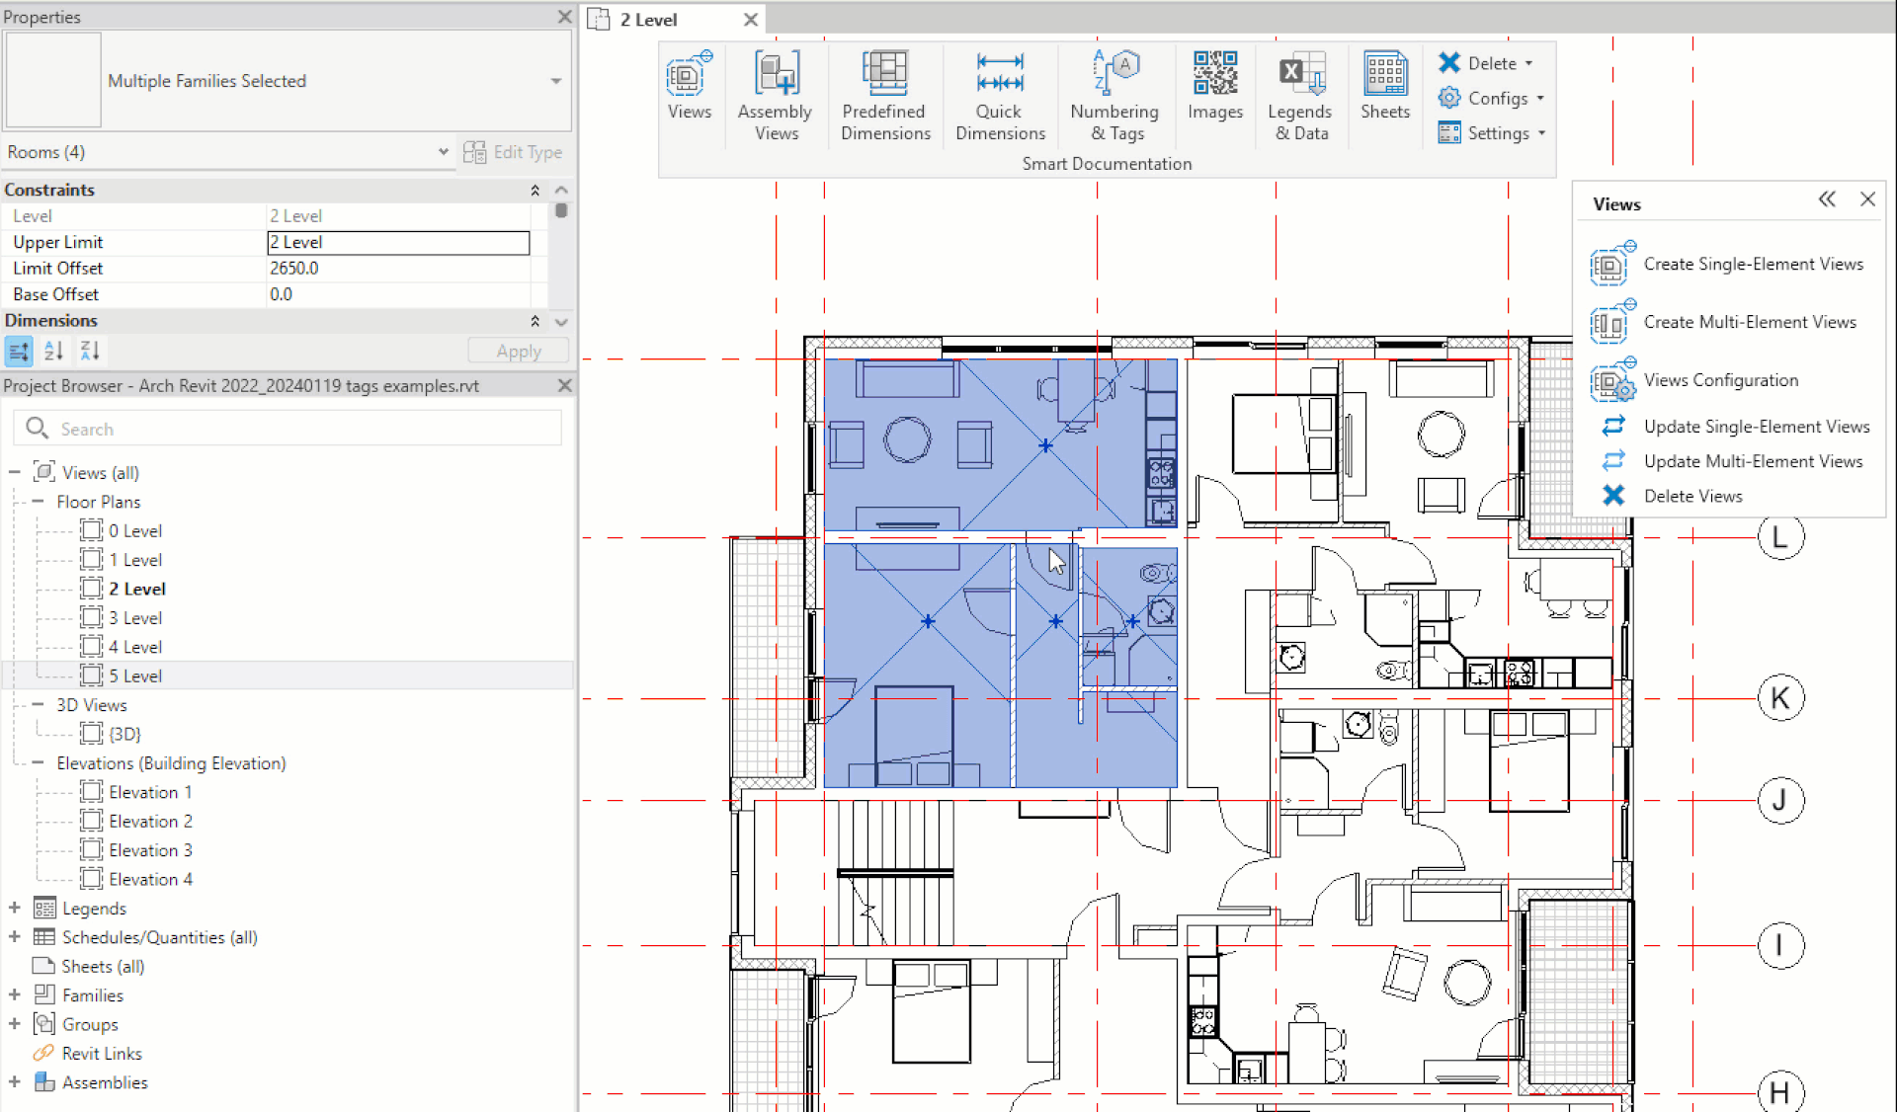Switch to the 2 Level view tab
The width and height of the screenshot is (1897, 1112).
pos(648,20)
